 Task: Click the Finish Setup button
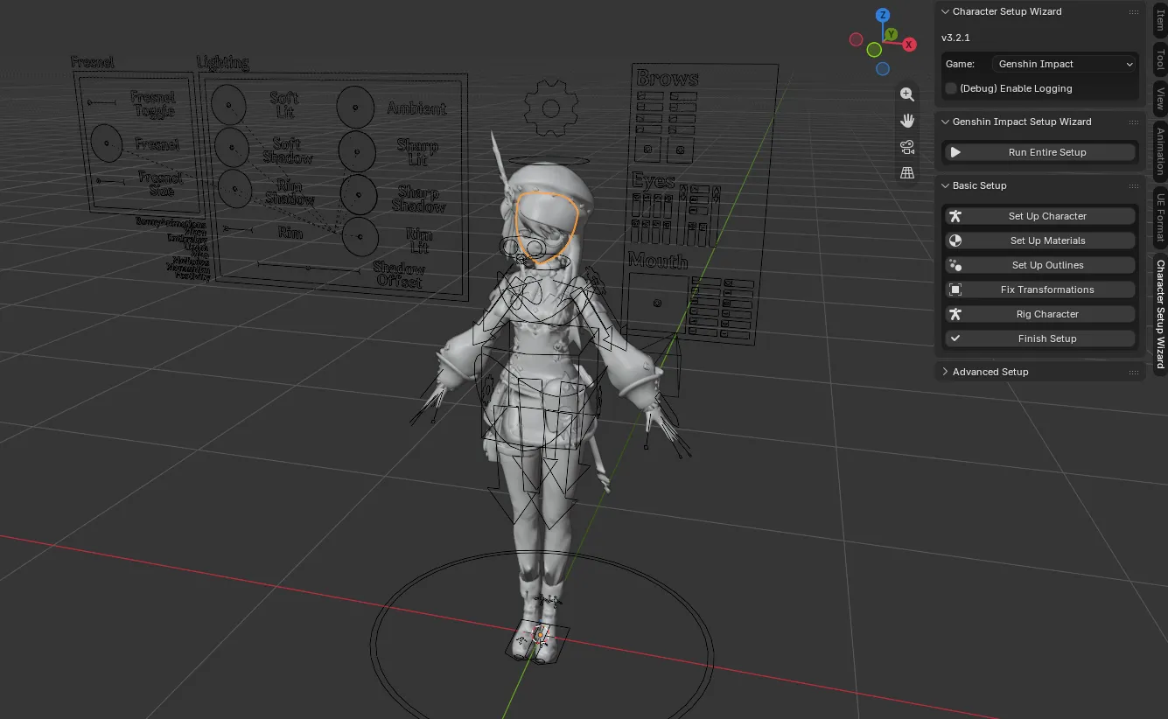click(1040, 339)
